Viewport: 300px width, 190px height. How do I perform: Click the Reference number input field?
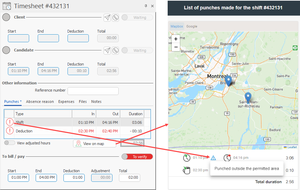(93, 91)
